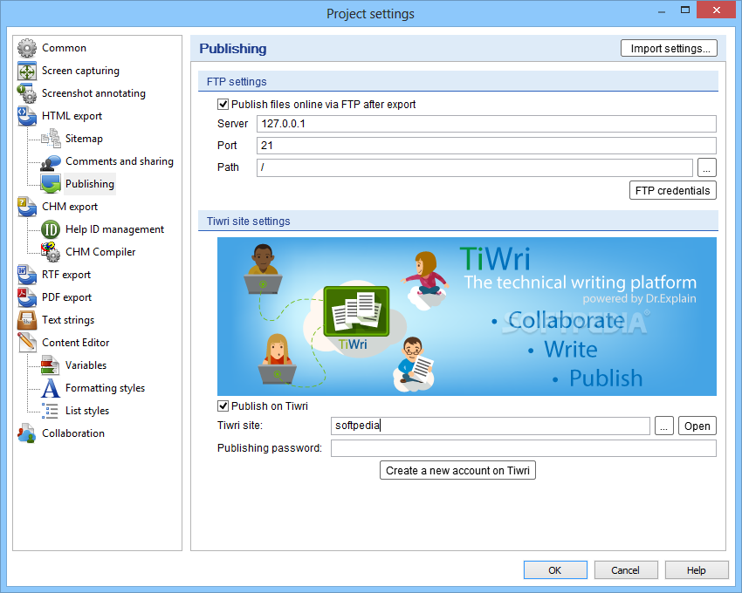This screenshot has height=593, width=742.
Task: Click the Content Editor pencil icon
Action: tap(27, 343)
